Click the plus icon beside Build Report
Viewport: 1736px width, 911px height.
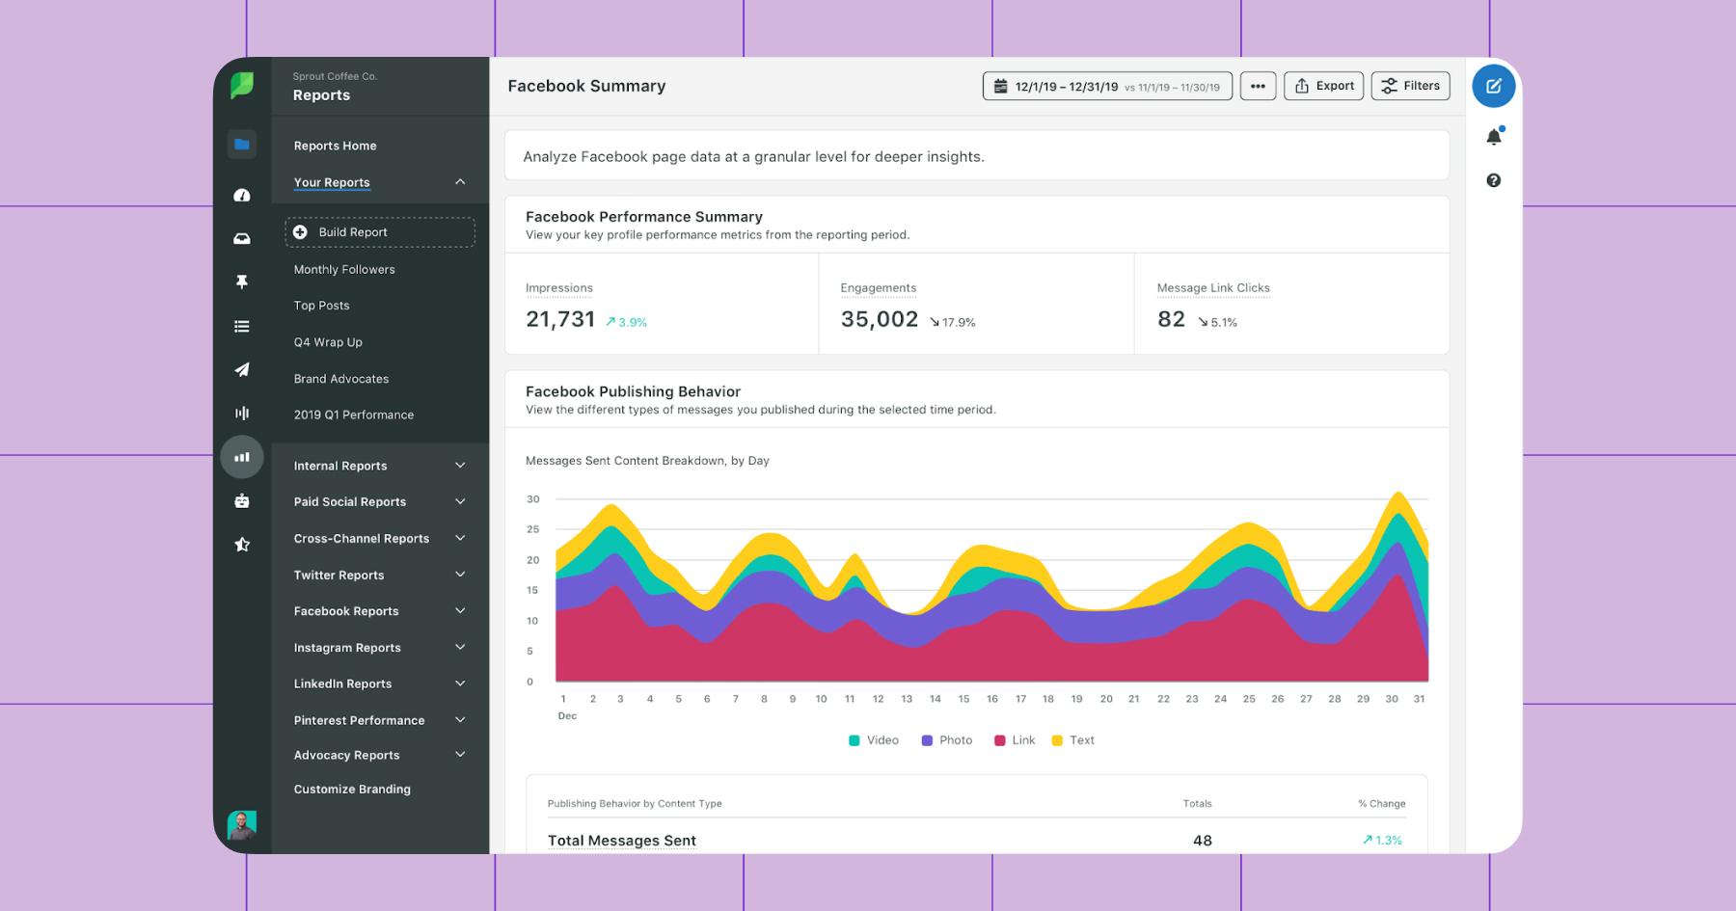click(x=300, y=232)
